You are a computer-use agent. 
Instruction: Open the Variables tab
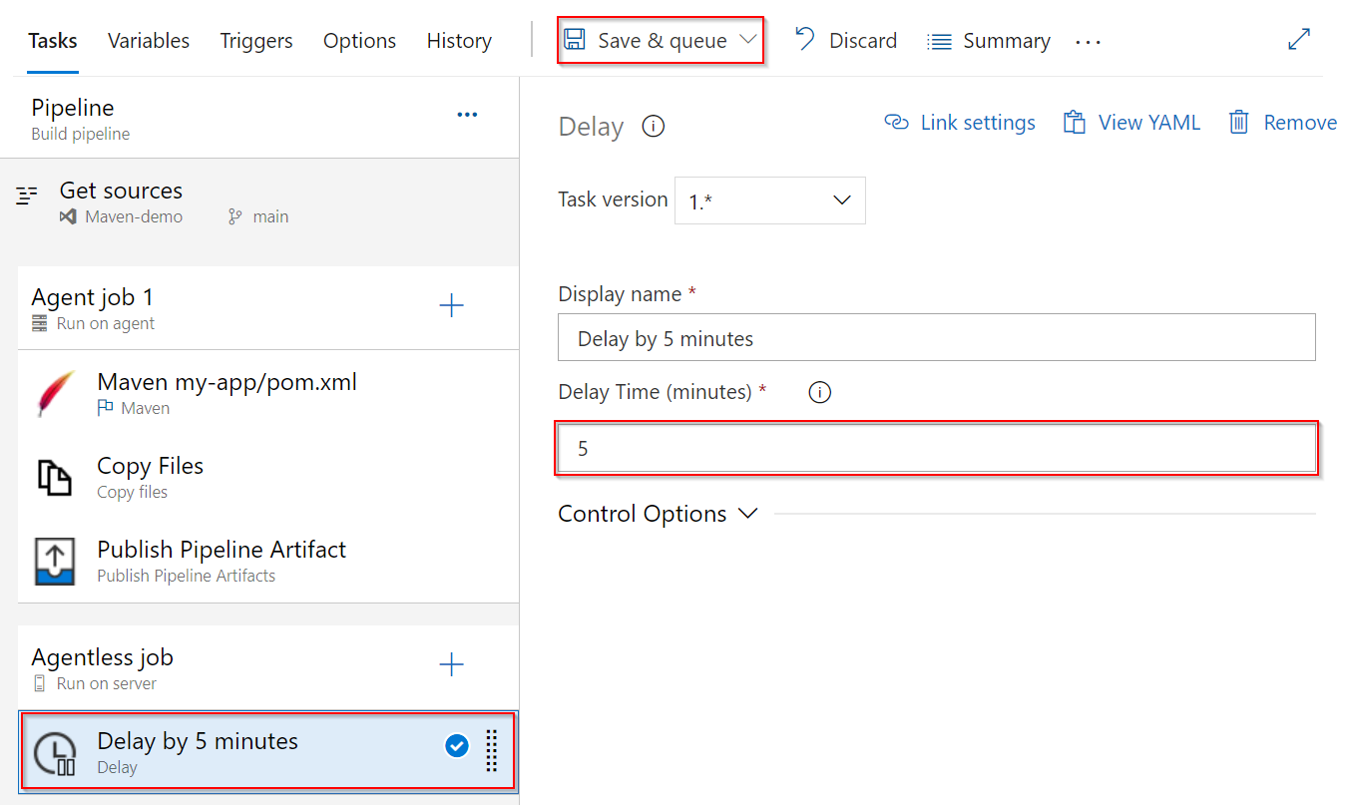[149, 41]
